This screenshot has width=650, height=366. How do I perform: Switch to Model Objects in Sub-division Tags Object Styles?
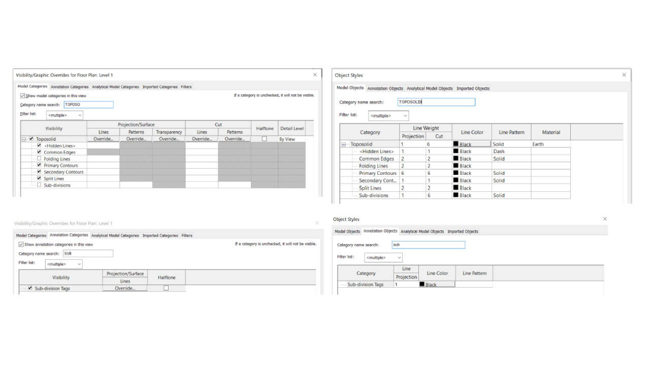pyautogui.click(x=347, y=232)
